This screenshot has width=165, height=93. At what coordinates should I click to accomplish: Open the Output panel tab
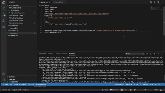click(51, 54)
